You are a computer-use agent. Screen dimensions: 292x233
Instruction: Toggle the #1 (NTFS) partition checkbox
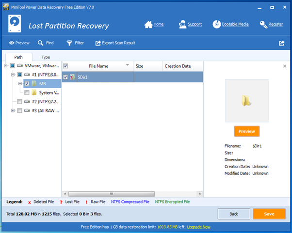19,75
